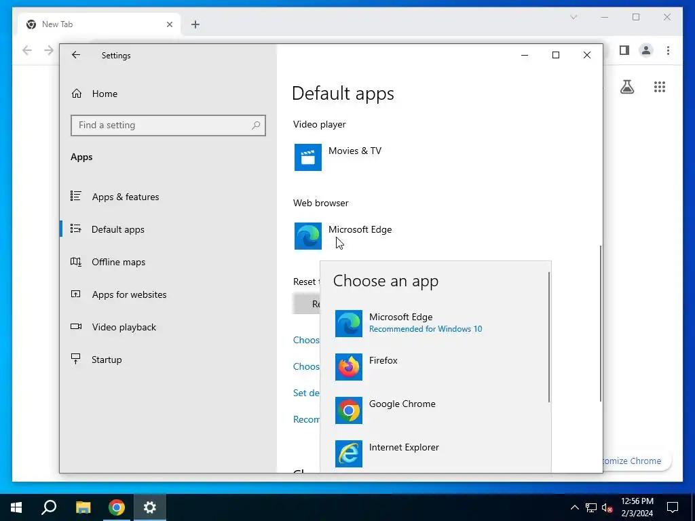Open Offline maps section
This screenshot has height=521, width=695.
coord(118,262)
